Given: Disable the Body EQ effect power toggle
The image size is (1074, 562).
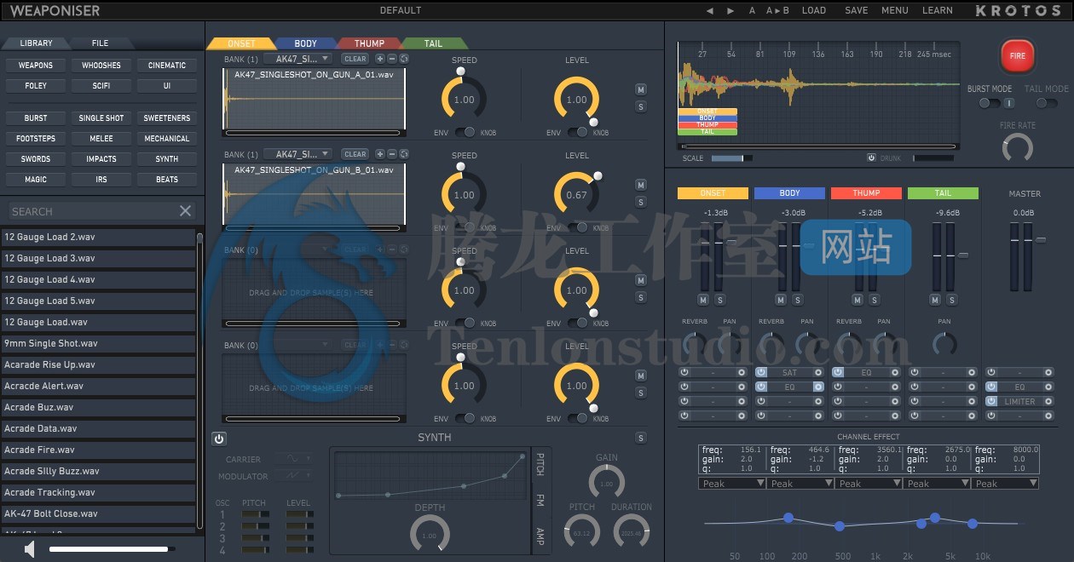Looking at the screenshot, I should click(x=761, y=387).
